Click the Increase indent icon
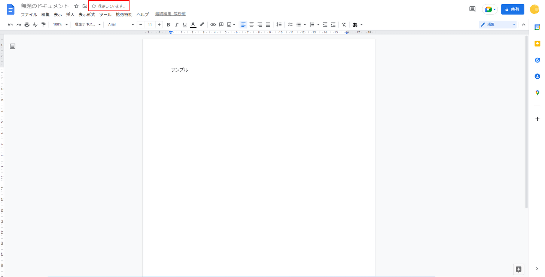545x277 pixels. [333, 25]
